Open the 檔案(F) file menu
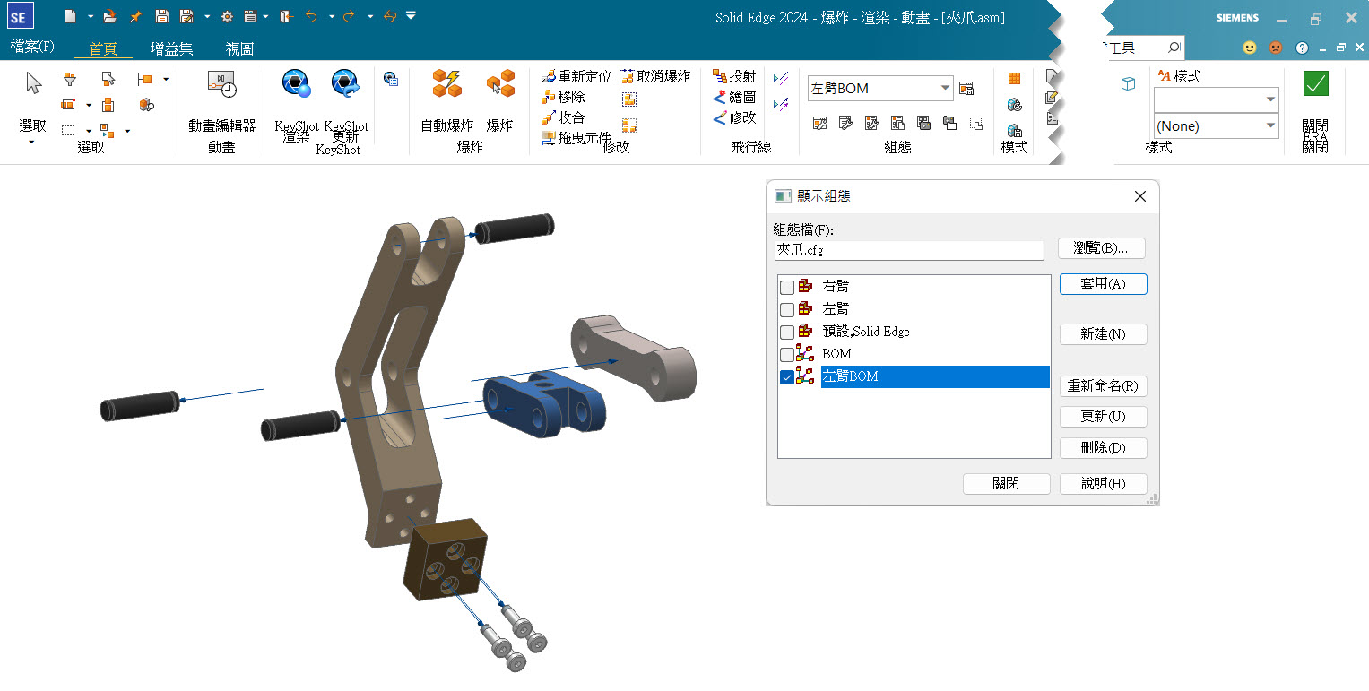The height and width of the screenshot is (691, 1369). pos(32,47)
